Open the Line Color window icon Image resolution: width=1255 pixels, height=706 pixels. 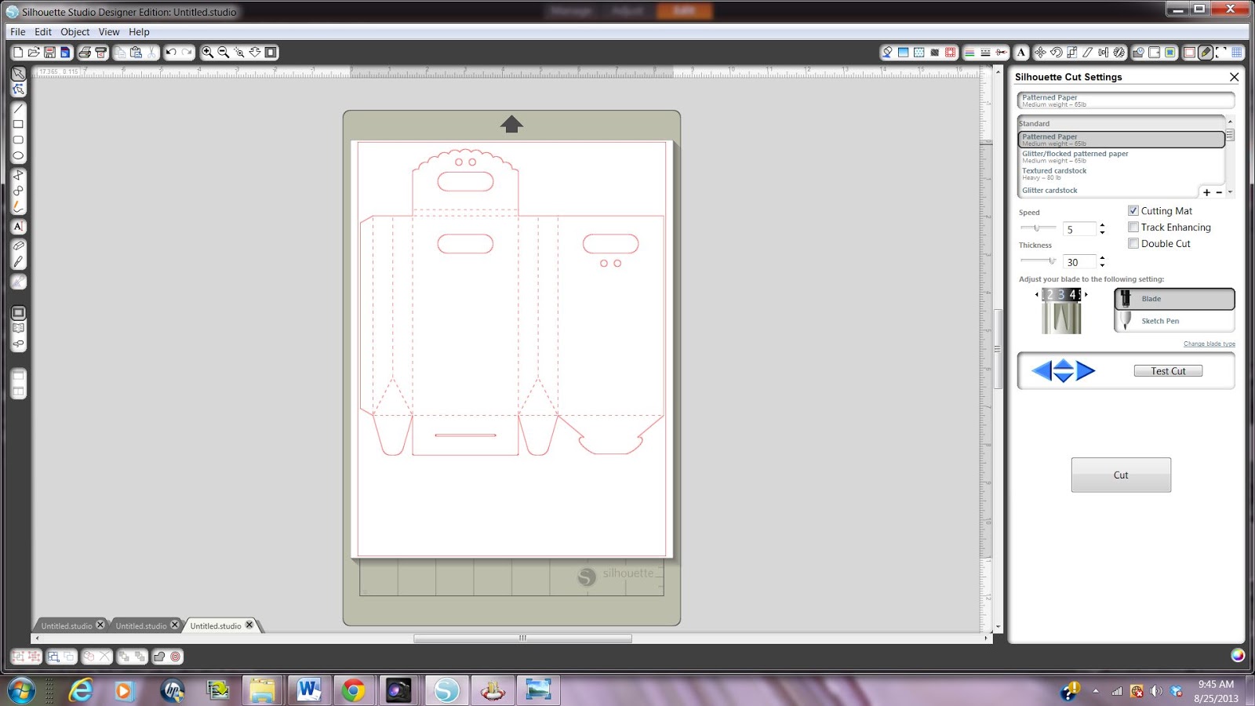coord(969,53)
